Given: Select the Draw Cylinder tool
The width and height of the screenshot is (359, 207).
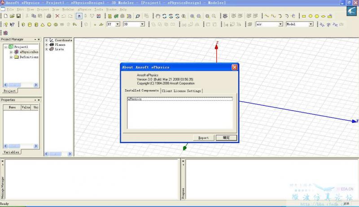Looking at the screenshot, I should tap(30, 25).
